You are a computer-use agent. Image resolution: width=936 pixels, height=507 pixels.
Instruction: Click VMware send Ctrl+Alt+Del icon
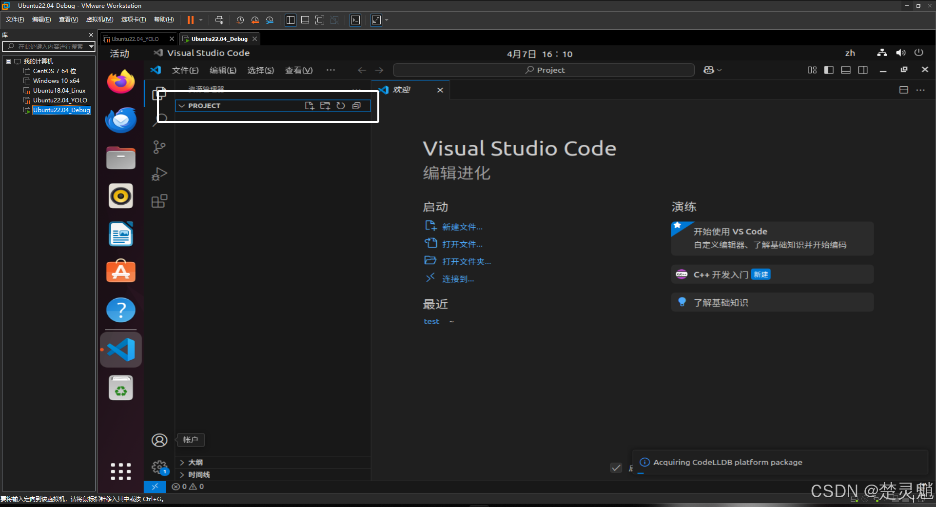pos(219,20)
